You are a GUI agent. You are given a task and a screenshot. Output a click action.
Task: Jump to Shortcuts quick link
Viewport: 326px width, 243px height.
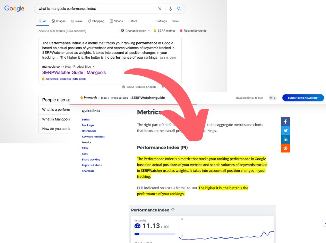click(x=88, y=171)
